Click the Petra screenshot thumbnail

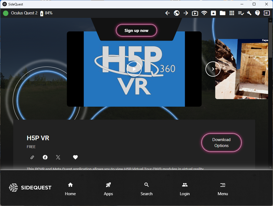point(242,69)
